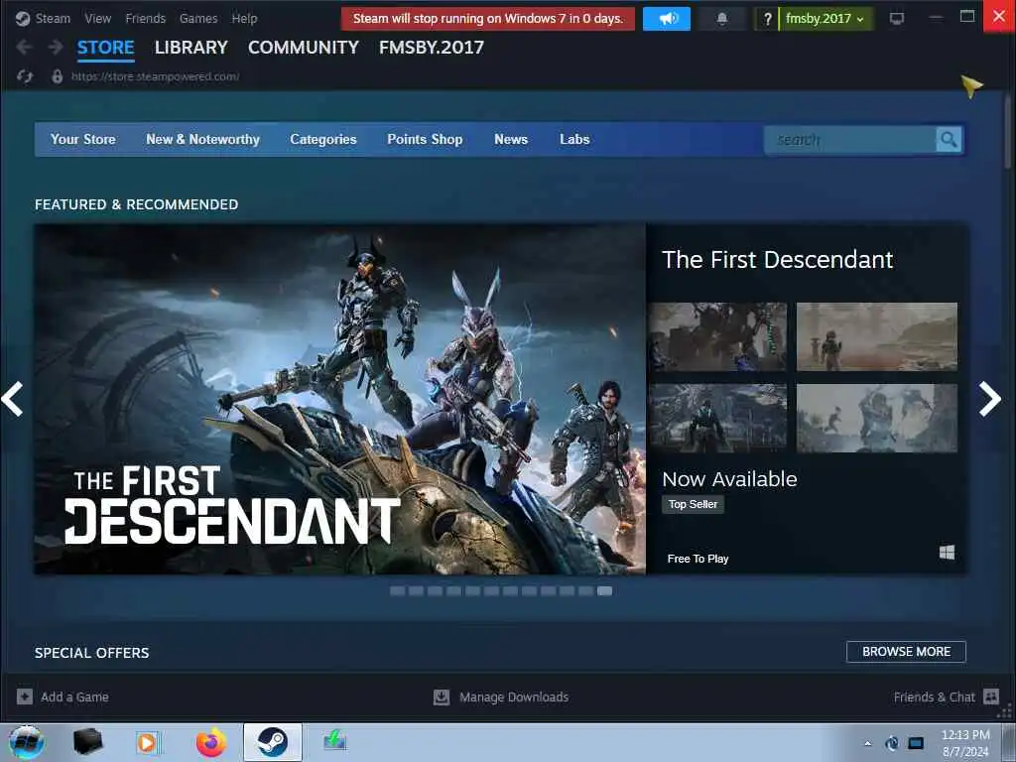Image resolution: width=1016 pixels, height=762 pixels.
Task: Open the green arrow app in the taskbar
Action: pos(335,740)
